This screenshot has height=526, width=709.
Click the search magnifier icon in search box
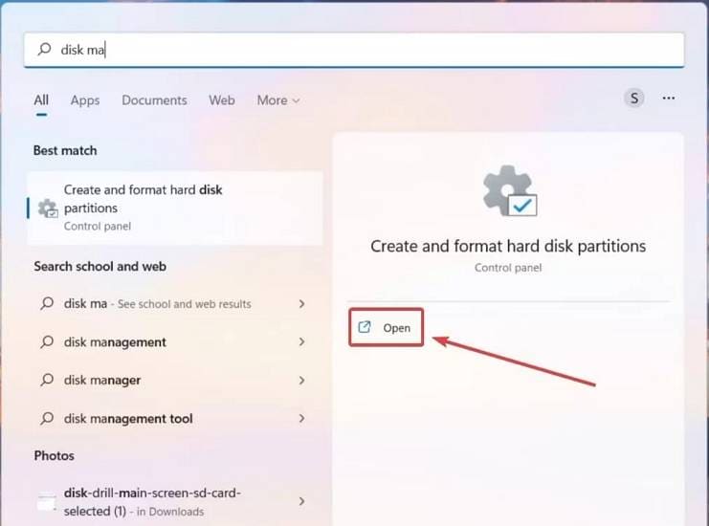pos(44,49)
